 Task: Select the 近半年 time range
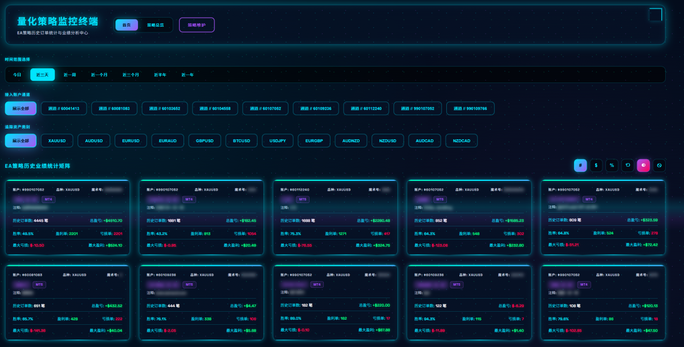click(160, 75)
